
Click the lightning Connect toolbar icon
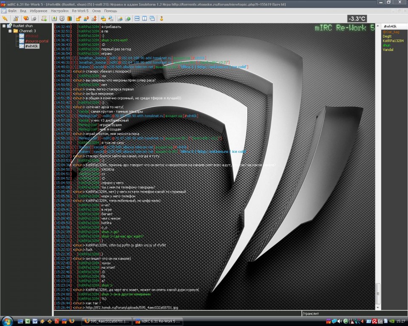pyautogui.click(x=4, y=18)
